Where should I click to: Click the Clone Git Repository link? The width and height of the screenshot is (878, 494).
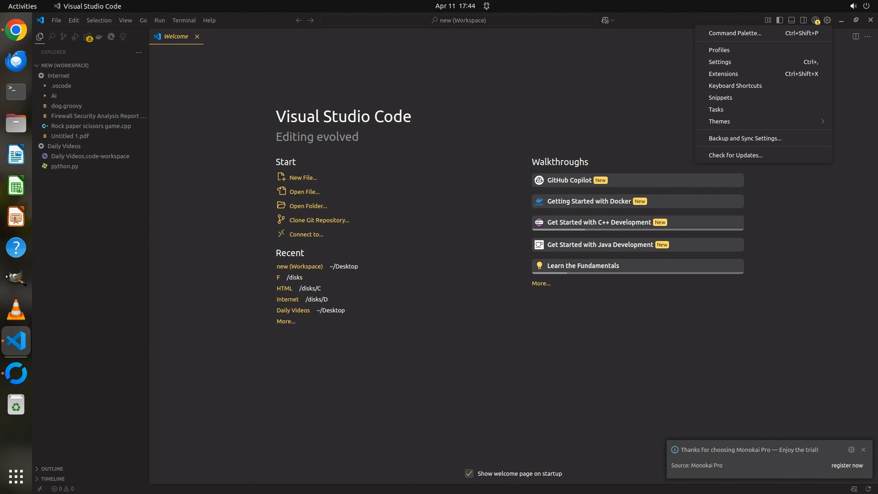point(319,220)
